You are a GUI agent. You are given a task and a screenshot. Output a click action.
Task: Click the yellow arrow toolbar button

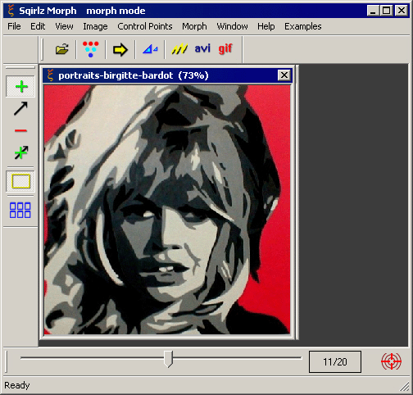(x=120, y=49)
